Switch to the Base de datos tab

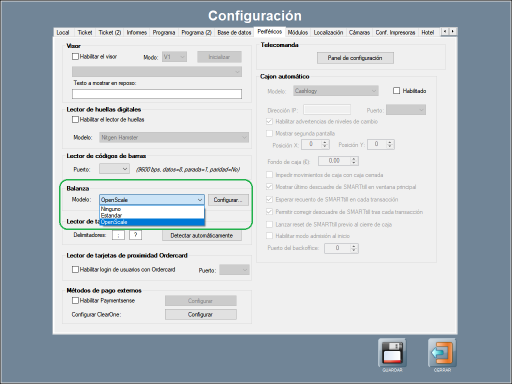click(x=234, y=32)
